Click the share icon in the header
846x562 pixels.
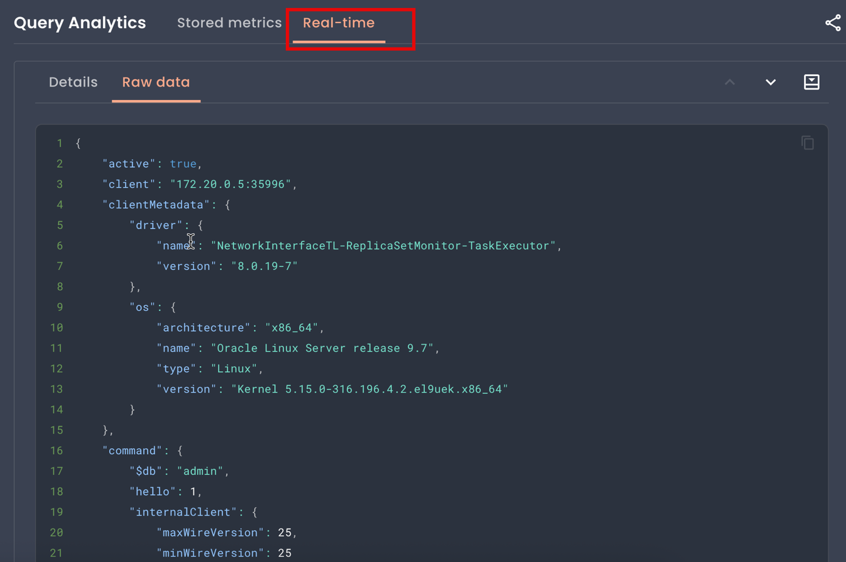tap(833, 23)
